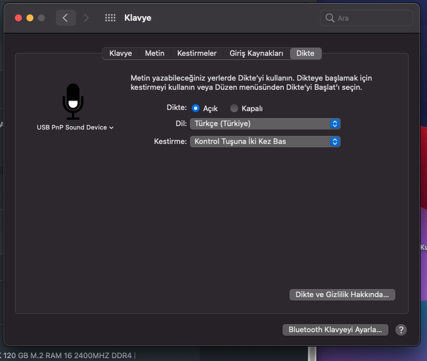The image size is (427, 361).
Task: Open help with the question mark button
Action: coord(401,330)
